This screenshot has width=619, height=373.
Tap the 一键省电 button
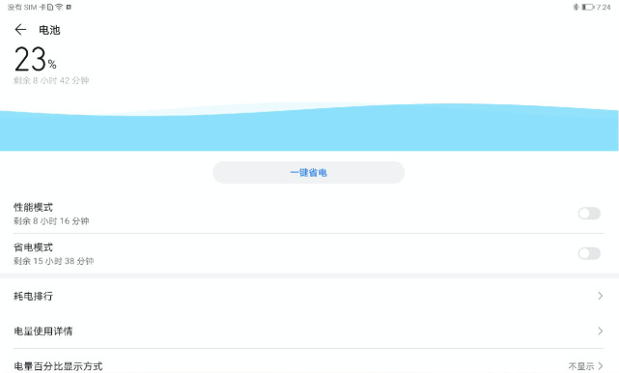(x=309, y=172)
